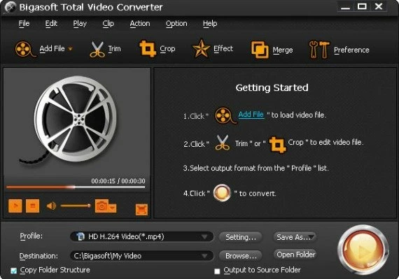The width and height of the screenshot is (399, 279).
Task: Click the Setting... button
Action: pyautogui.click(x=241, y=237)
